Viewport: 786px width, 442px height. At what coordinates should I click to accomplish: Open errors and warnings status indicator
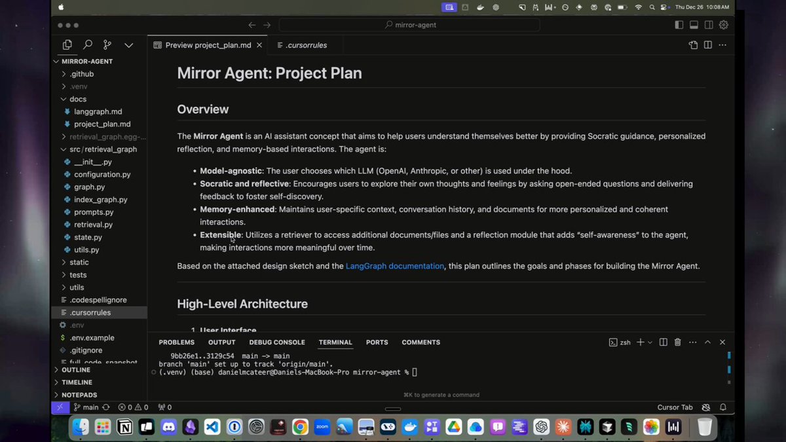(133, 407)
